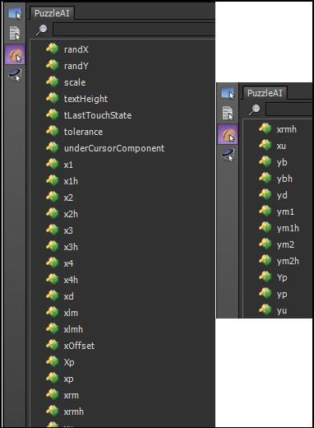This screenshot has width=314, height=428.
Task: Click the search magnifier in left panel
Action: (42, 30)
